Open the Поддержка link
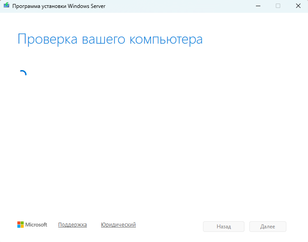The height and width of the screenshot is (242, 308). 72,225
